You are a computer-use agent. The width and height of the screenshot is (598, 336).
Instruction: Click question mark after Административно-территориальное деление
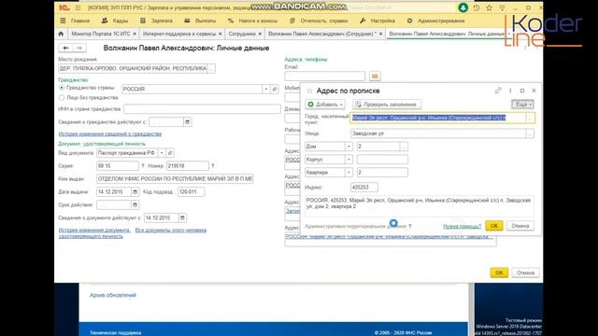(x=410, y=226)
